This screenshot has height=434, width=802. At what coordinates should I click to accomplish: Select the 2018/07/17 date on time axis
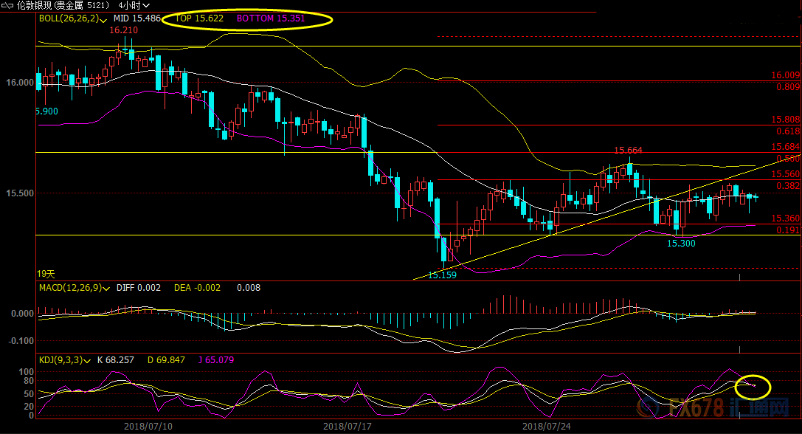click(347, 426)
